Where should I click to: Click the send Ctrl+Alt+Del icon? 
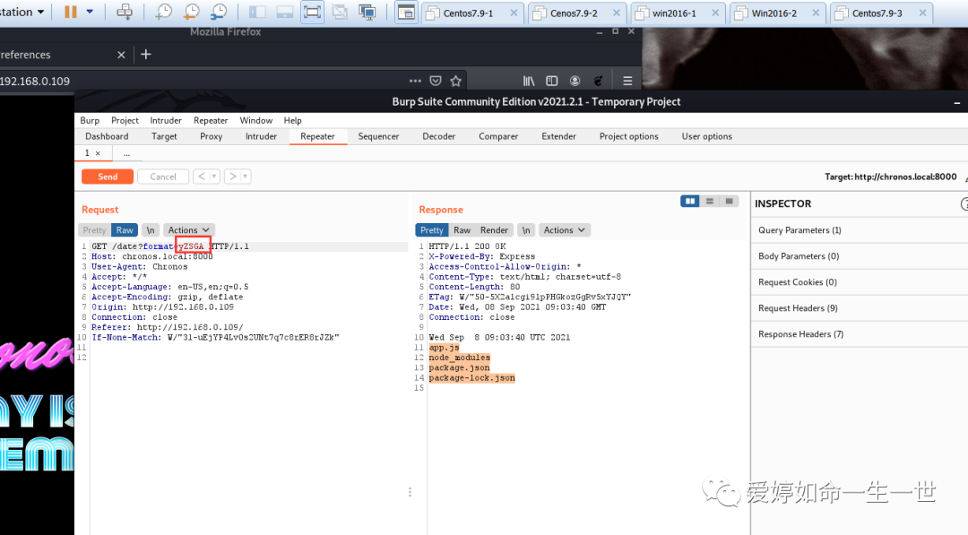[x=125, y=12]
